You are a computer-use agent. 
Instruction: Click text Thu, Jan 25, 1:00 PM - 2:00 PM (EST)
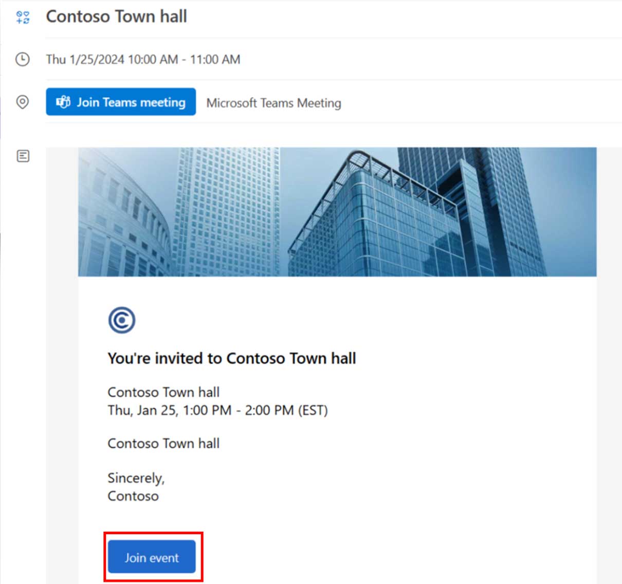[x=217, y=410]
